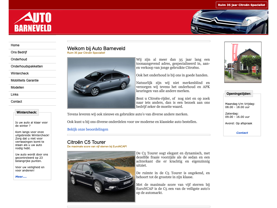Click the dealership building photo

pyautogui.click(x=243, y=62)
